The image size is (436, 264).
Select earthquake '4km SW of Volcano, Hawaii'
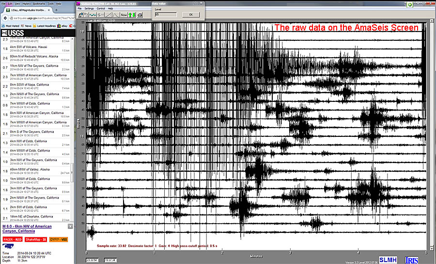click(x=36, y=49)
